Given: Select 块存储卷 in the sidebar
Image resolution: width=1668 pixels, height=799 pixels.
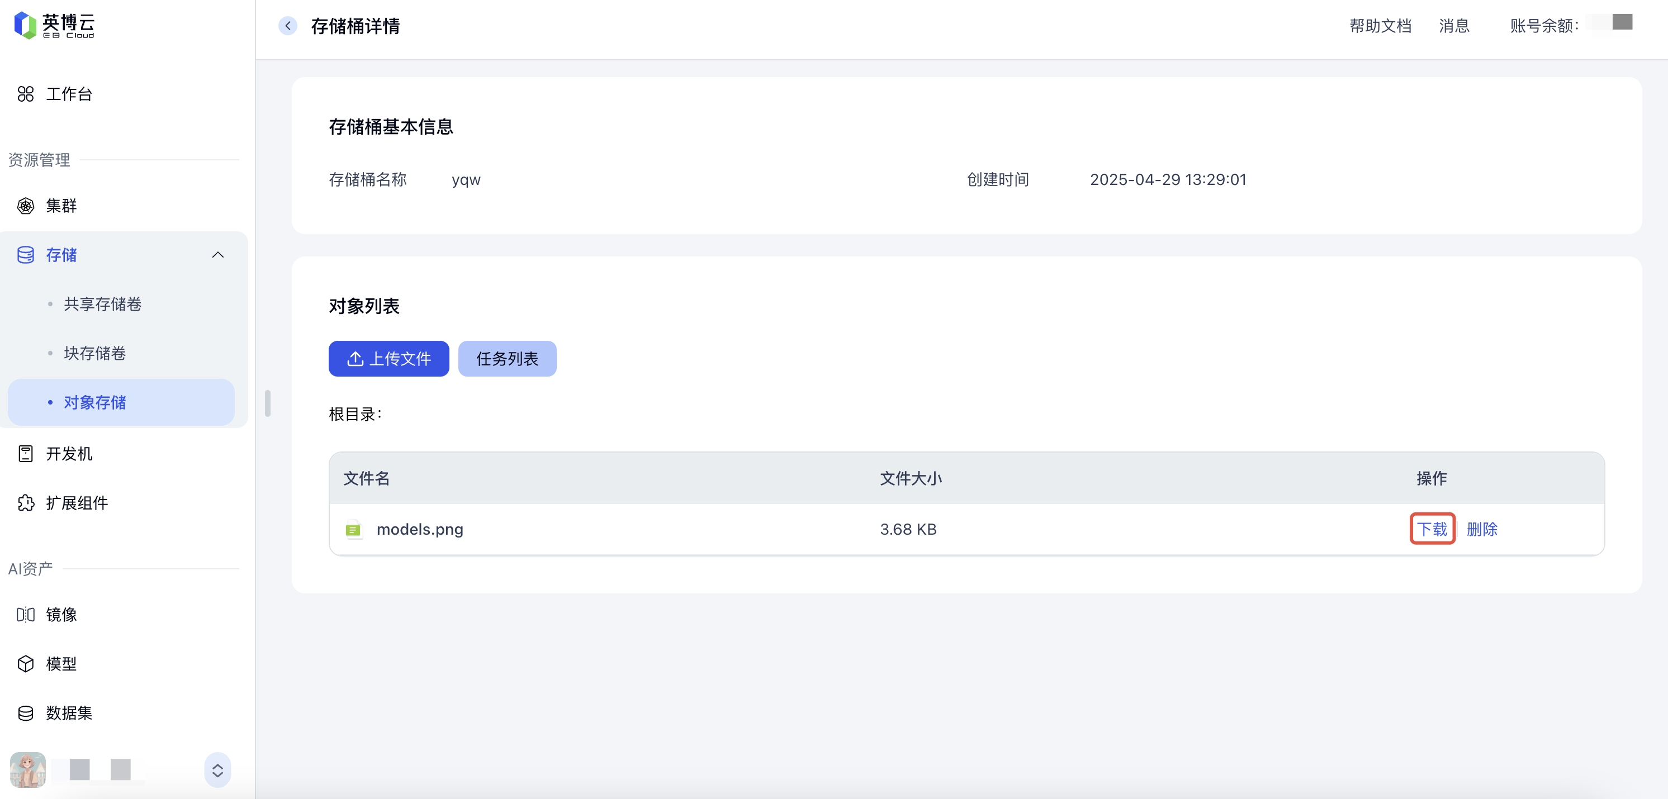Looking at the screenshot, I should (94, 354).
